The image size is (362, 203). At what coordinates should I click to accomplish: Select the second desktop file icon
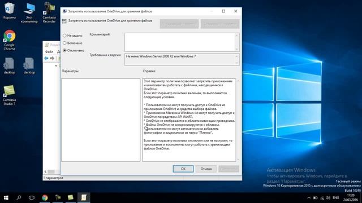(29, 66)
